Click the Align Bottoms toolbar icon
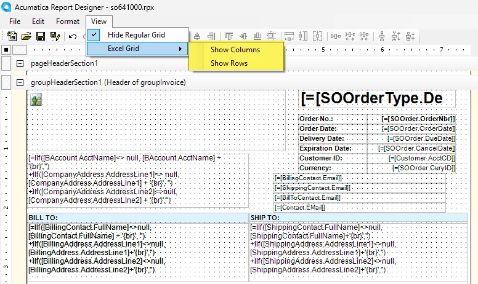Viewport: 478px width, 284px height. coord(257,36)
